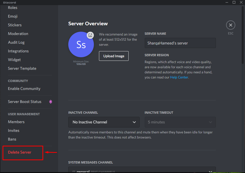245x173 pixels.
Task: Open the Inactive Timeout dropdown
Action: 180,122
